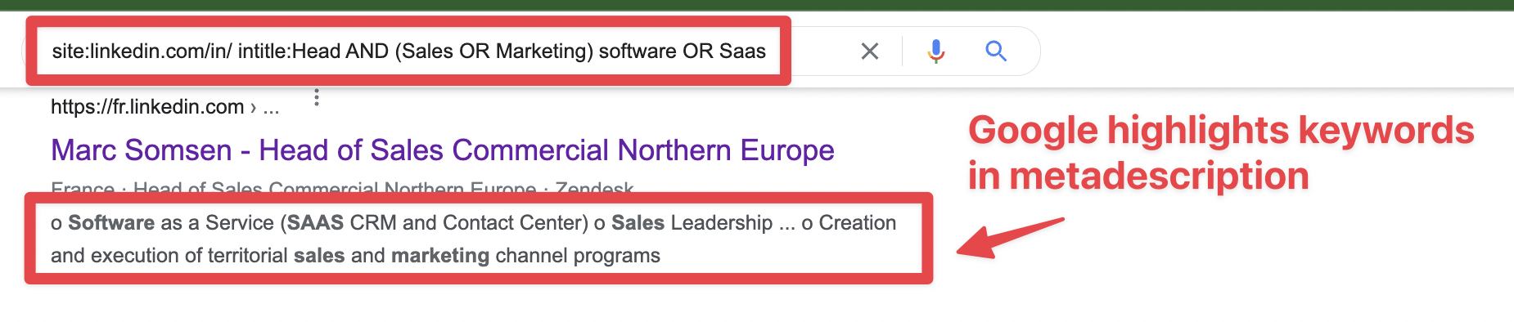Click the 'territorial sales and marketing channel programs' line
Image resolution: width=1514 pixels, height=322 pixels.
click(355, 256)
